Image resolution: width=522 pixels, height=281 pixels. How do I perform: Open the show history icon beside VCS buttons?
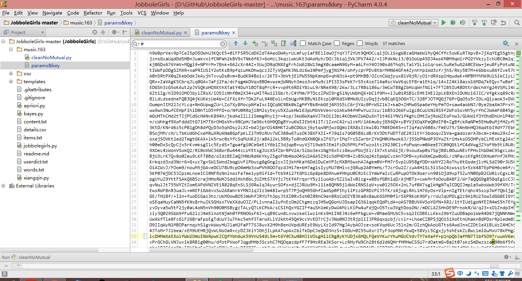click(x=494, y=23)
